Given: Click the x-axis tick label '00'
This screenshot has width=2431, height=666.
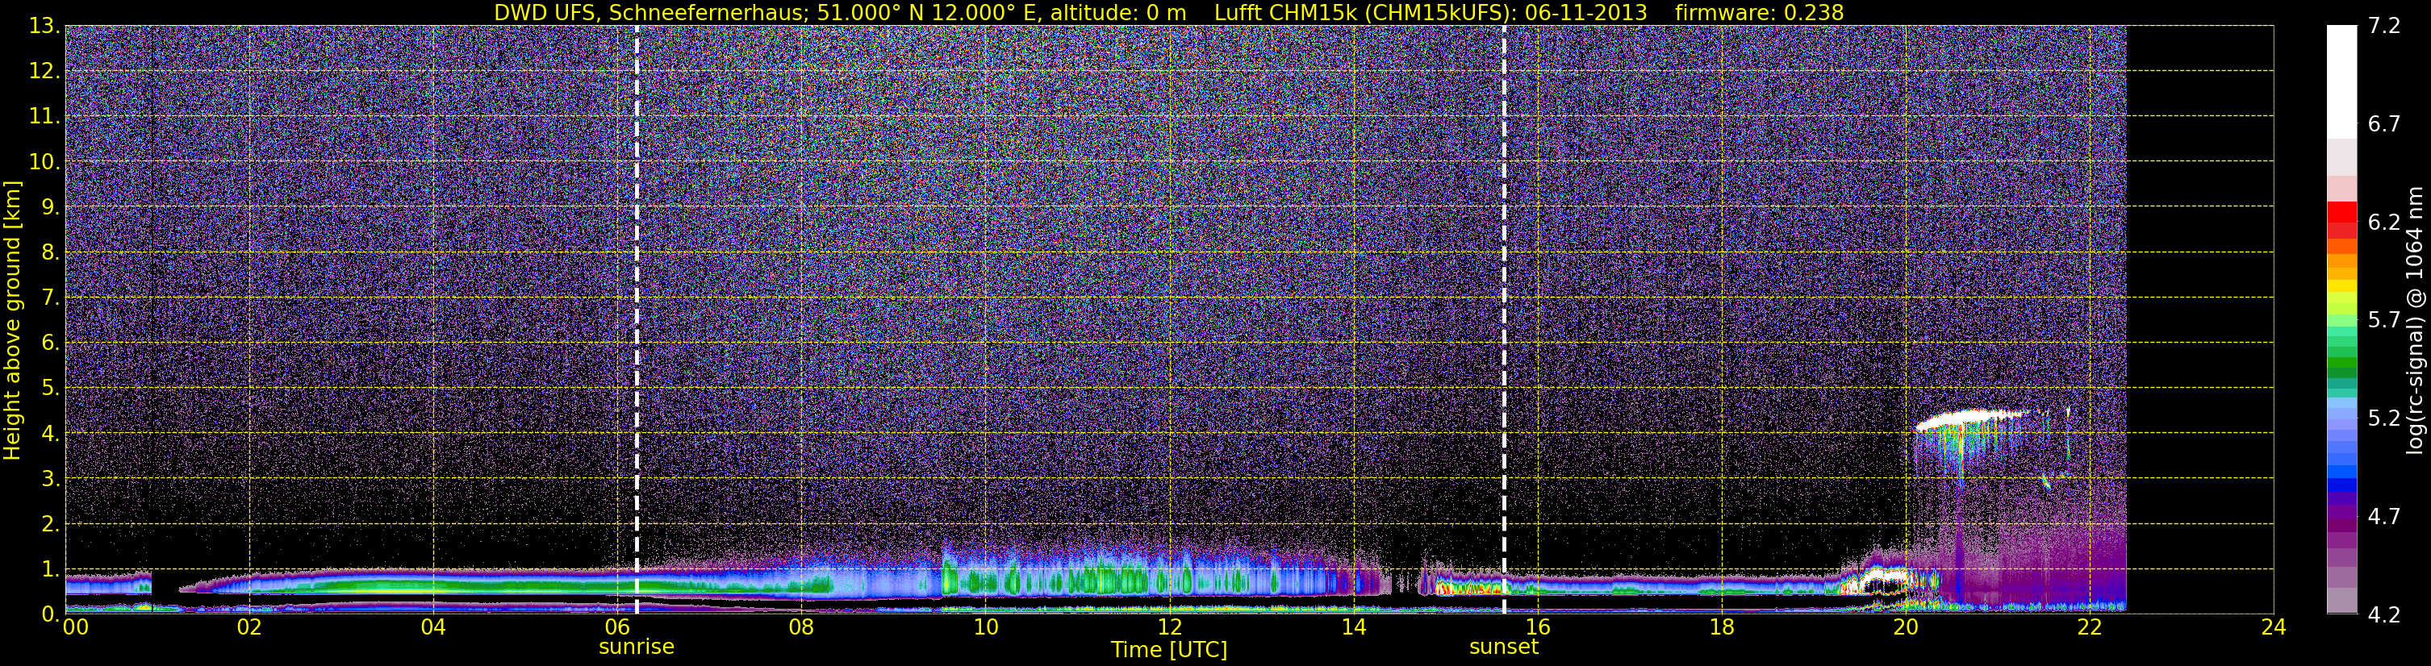Looking at the screenshot, I should click(x=74, y=627).
